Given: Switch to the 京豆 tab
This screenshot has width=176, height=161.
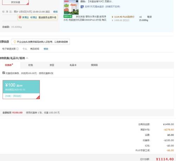Looking at the screenshot, I should [52, 65].
